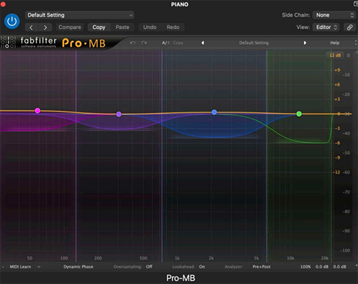Toggle the A/B state switch
The image size is (358, 284).
point(166,43)
